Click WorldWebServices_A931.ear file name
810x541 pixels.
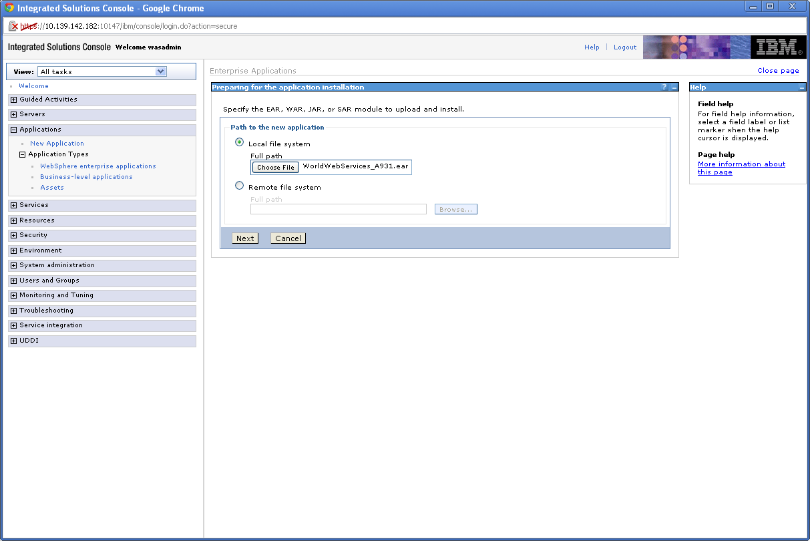(x=355, y=166)
